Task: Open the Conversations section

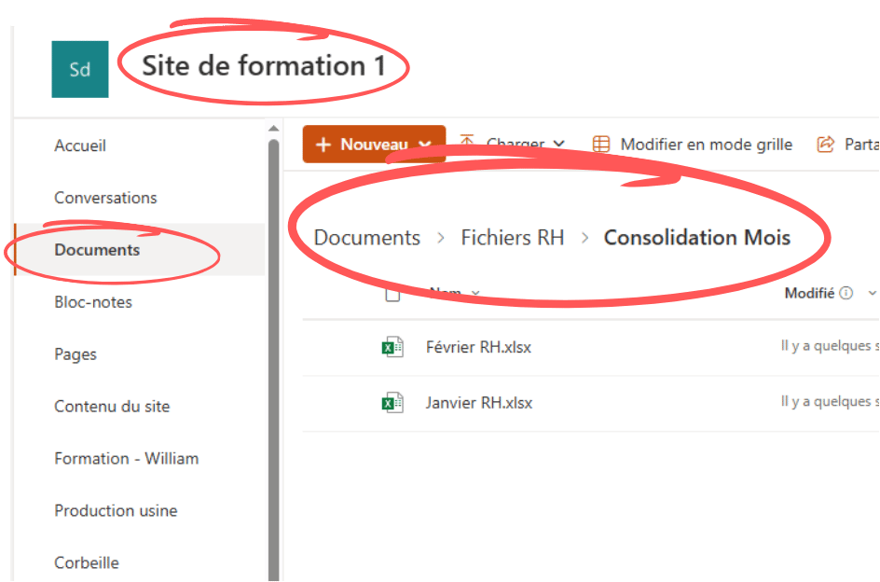Action: (105, 198)
